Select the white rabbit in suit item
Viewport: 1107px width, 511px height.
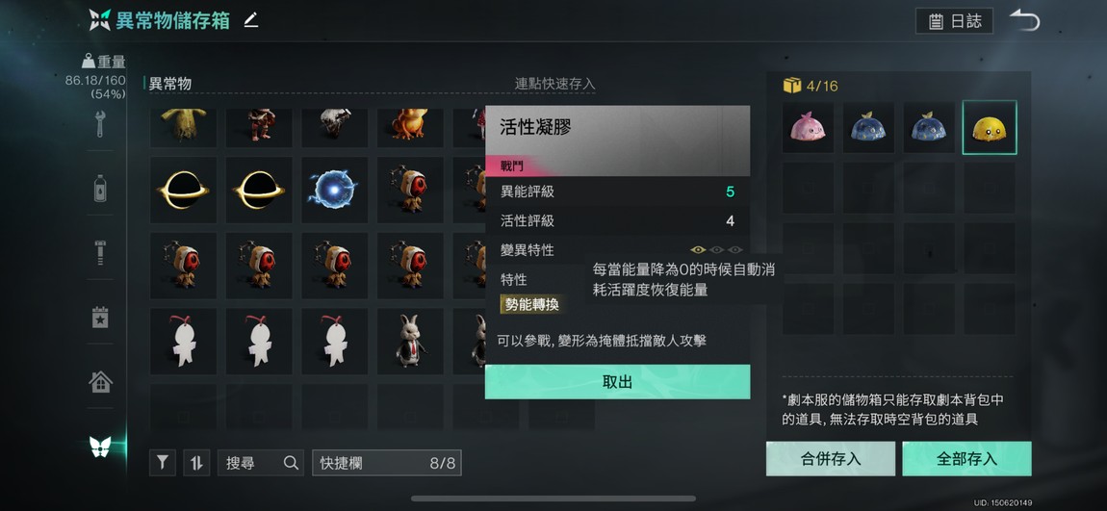click(410, 341)
